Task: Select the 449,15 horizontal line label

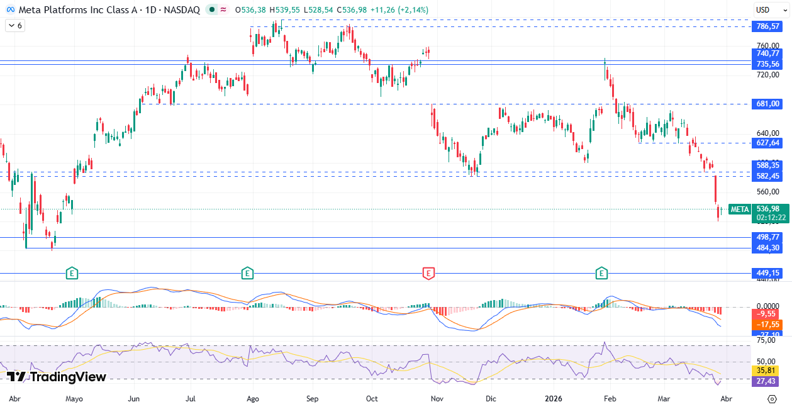Action: click(x=768, y=273)
